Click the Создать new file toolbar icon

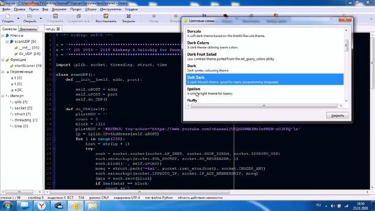click(x=8, y=18)
